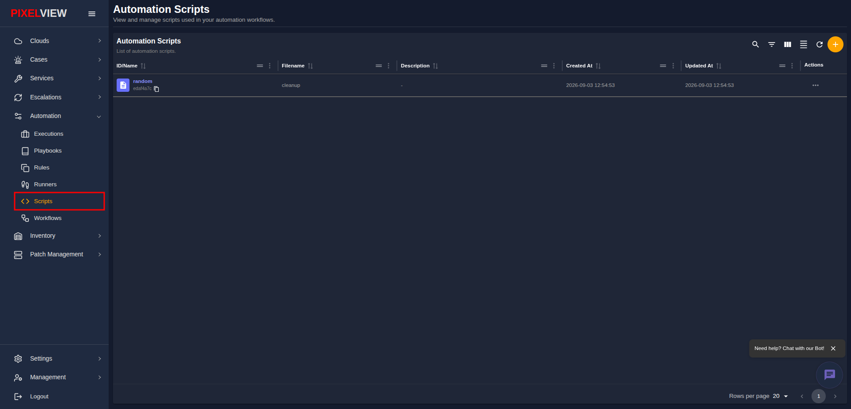The width and height of the screenshot is (851, 409).
Task: Add a new script with plus button
Action: 835,44
